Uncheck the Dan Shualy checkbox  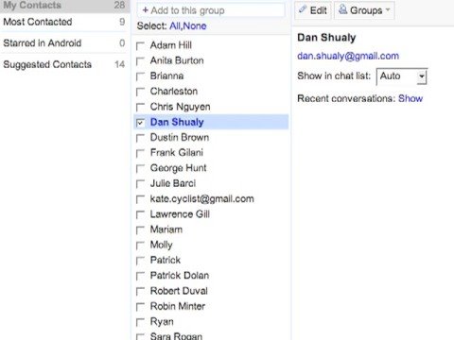pyautogui.click(x=140, y=123)
